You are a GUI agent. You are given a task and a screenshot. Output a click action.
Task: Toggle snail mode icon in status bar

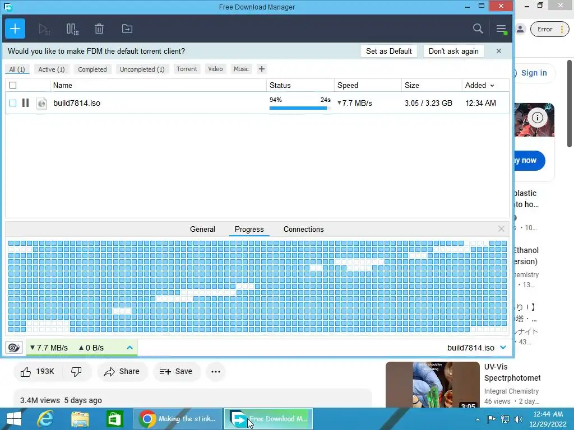tap(14, 347)
